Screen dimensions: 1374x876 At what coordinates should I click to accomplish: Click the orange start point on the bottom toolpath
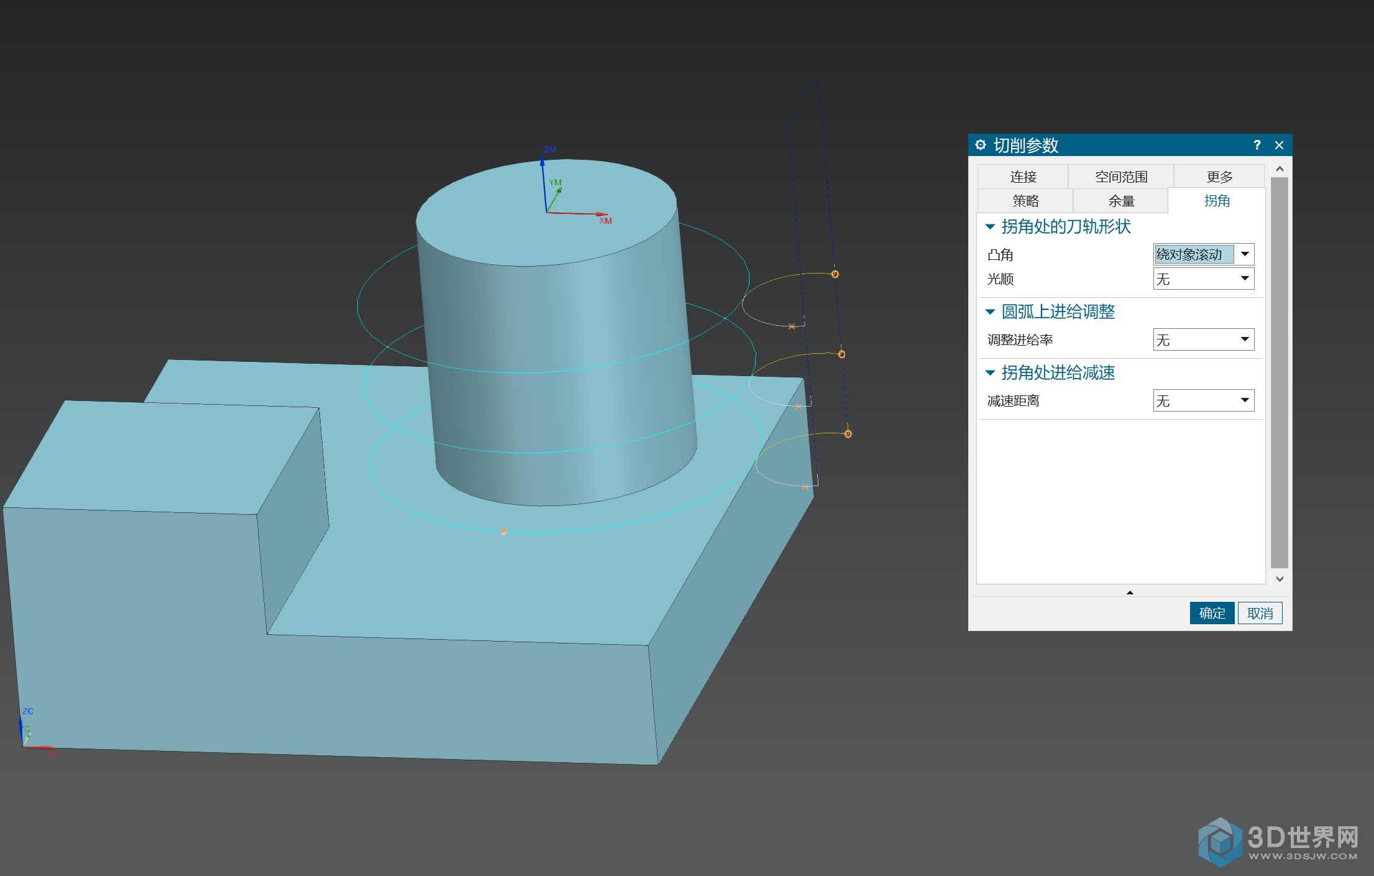(x=503, y=532)
